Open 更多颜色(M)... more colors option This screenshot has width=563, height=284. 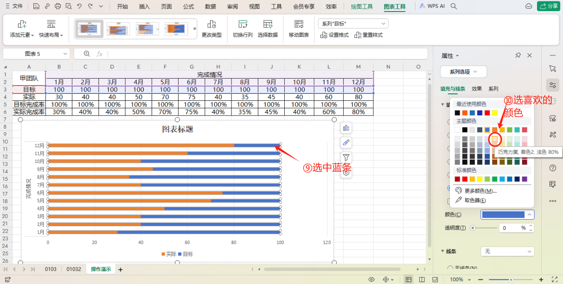click(x=476, y=191)
